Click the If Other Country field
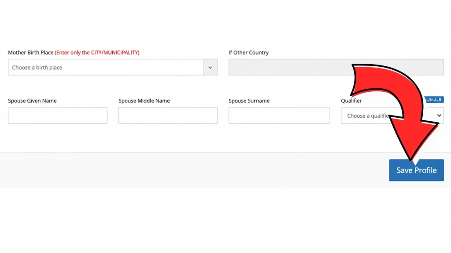451x253 pixels. (x=336, y=67)
